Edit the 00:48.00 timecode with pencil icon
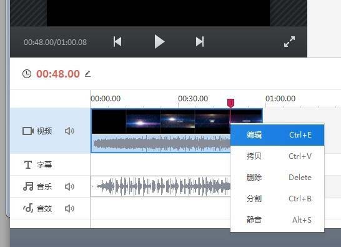This screenshot has height=247, width=341. (87, 74)
